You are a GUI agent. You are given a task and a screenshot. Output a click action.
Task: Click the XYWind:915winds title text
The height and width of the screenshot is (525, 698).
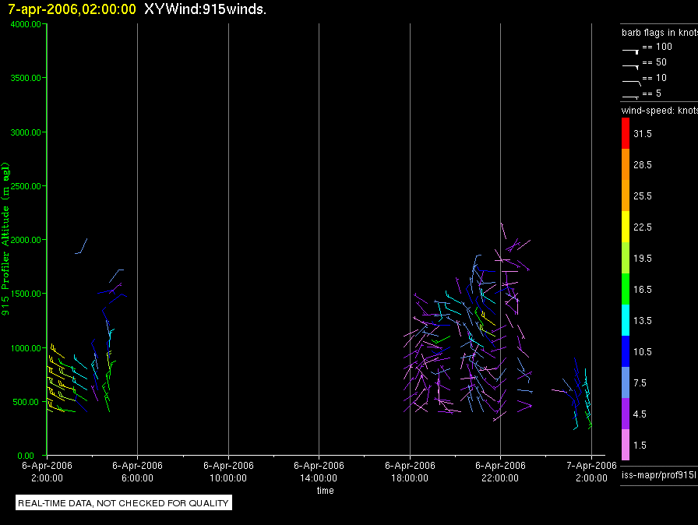[205, 9]
